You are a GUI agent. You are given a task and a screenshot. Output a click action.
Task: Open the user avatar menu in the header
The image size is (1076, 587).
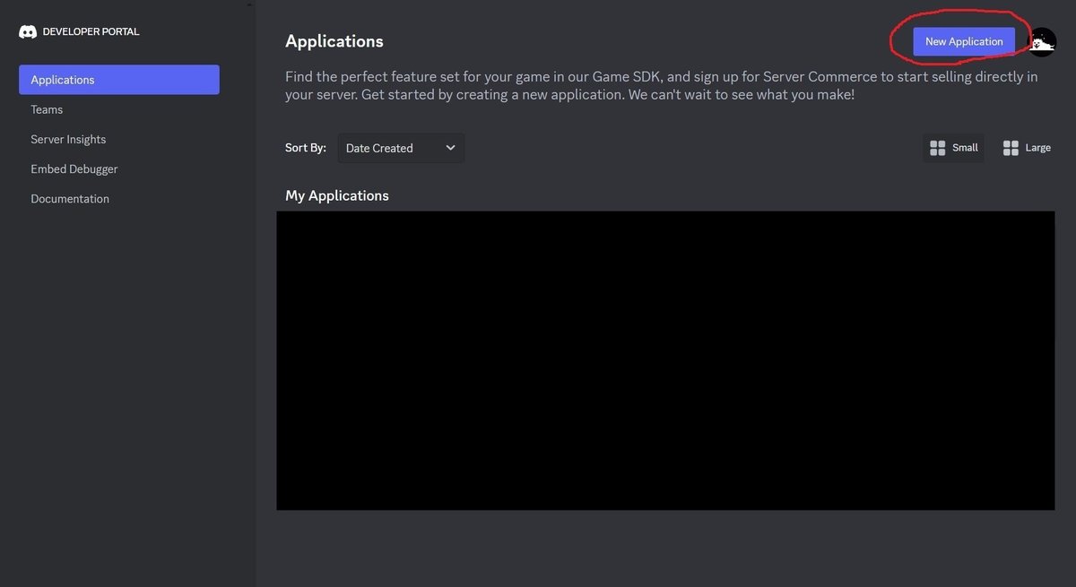pos(1040,41)
